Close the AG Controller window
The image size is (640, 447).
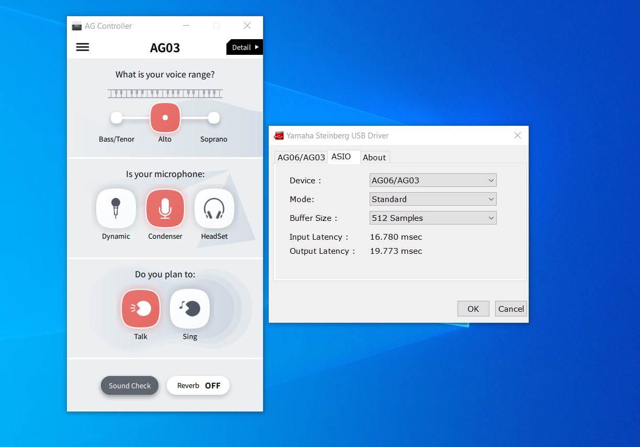[247, 26]
